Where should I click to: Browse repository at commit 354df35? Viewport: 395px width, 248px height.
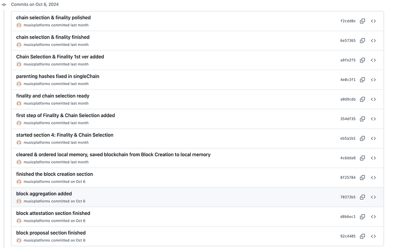373,119
